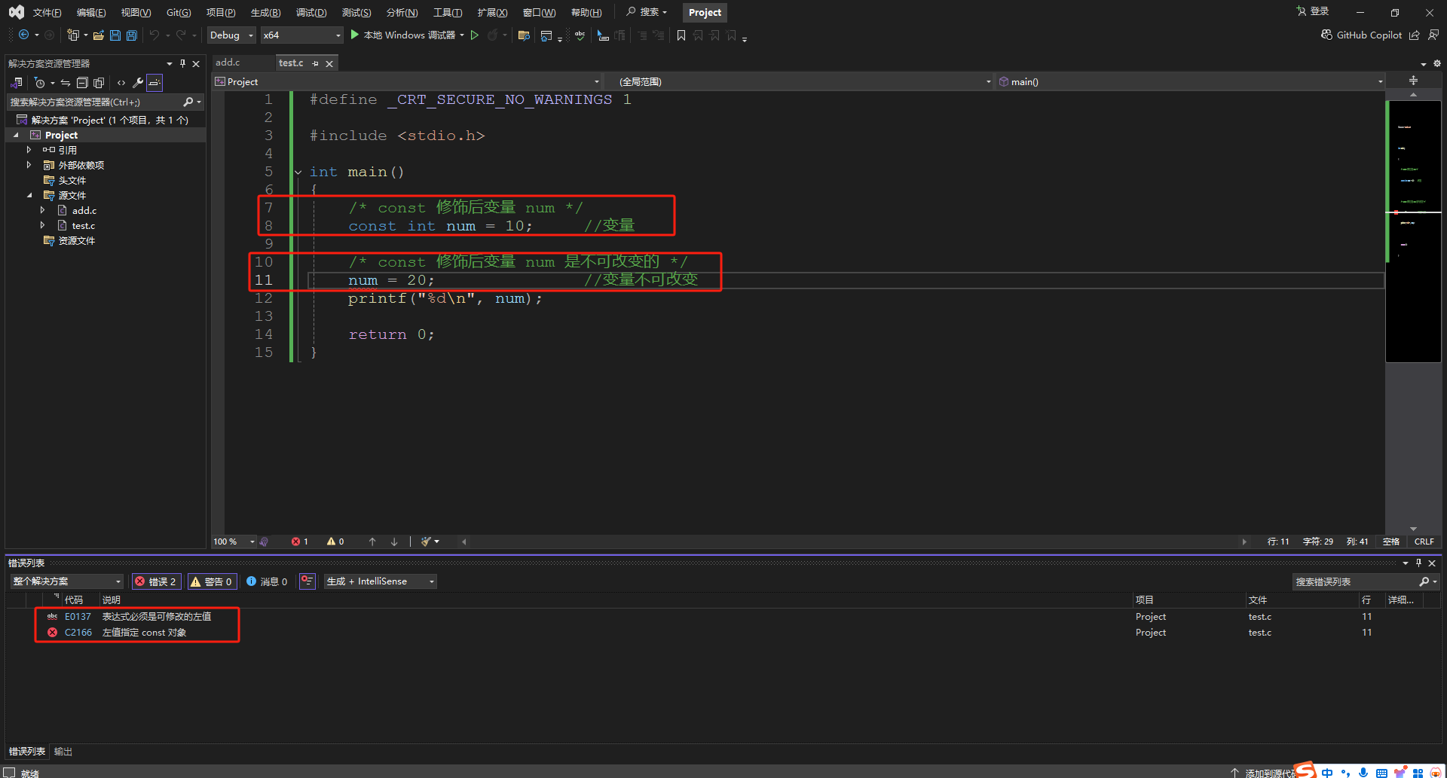The height and width of the screenshot is (778, 1447).
Task: Click the Save All toolbar icon
Action: [x=132, y=35]
